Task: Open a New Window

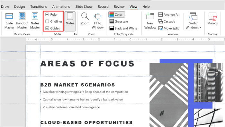Action: point(150,21)
